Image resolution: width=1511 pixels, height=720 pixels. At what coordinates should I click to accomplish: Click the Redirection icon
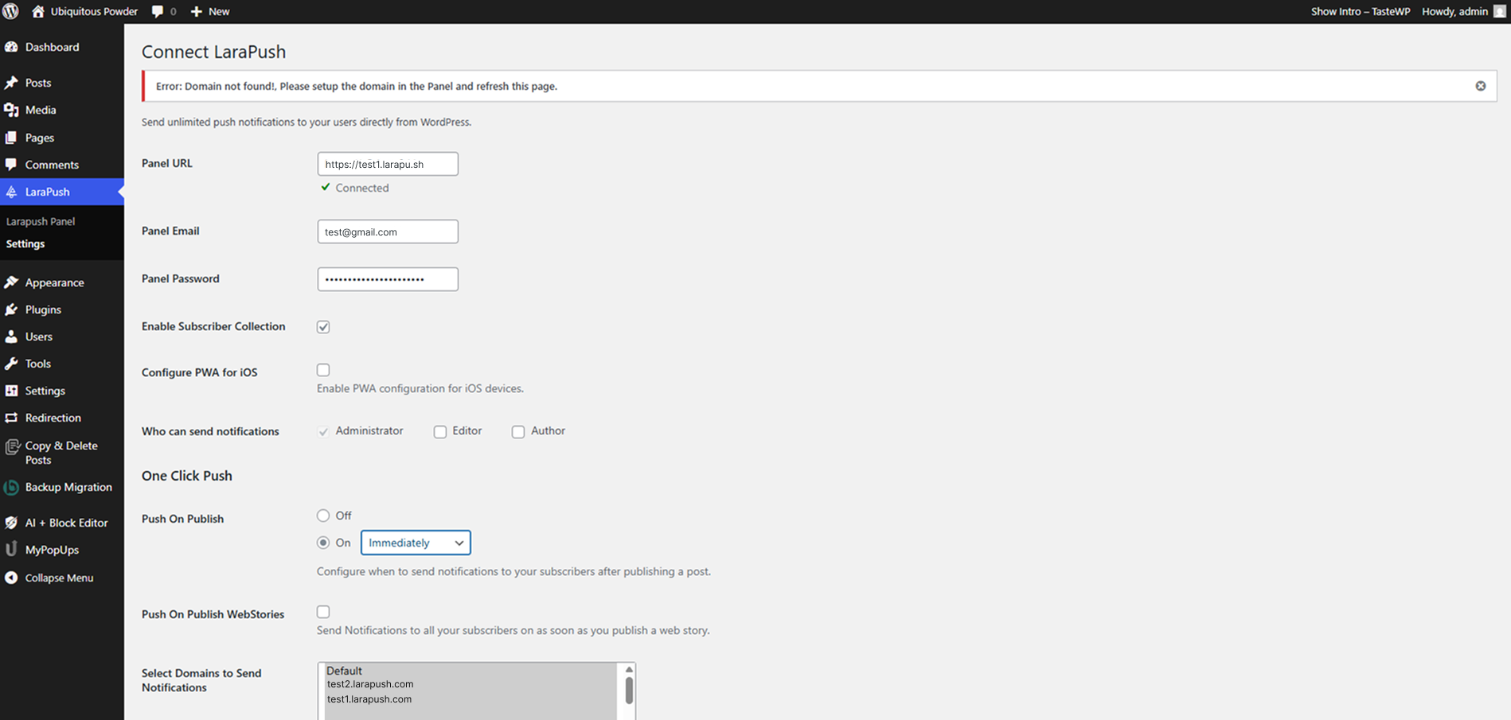[x=11, y=418]
